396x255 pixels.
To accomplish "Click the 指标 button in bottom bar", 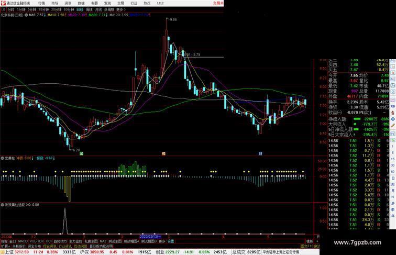I will pos(4,241).
